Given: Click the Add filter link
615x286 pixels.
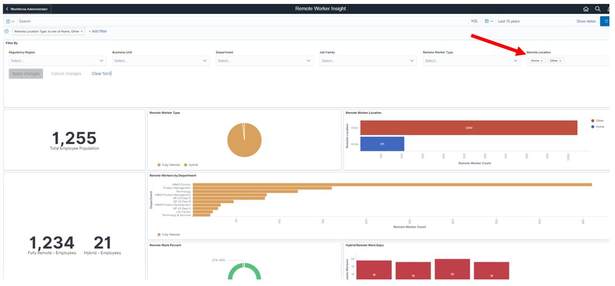Looking at the screenshot, I should click(x=98, y=31).
